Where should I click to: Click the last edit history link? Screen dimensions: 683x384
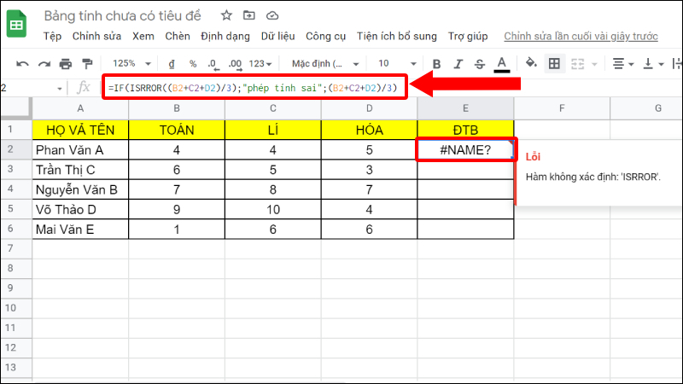[x=586, y=36]
